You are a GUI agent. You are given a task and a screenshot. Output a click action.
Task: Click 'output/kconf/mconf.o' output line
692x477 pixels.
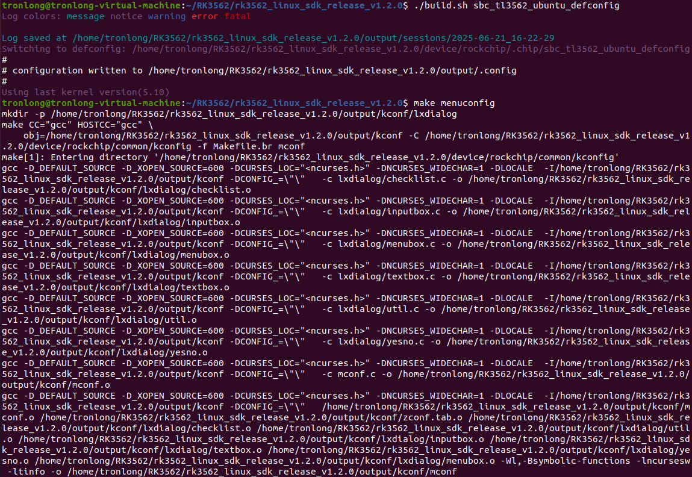(x=56, y=385)
